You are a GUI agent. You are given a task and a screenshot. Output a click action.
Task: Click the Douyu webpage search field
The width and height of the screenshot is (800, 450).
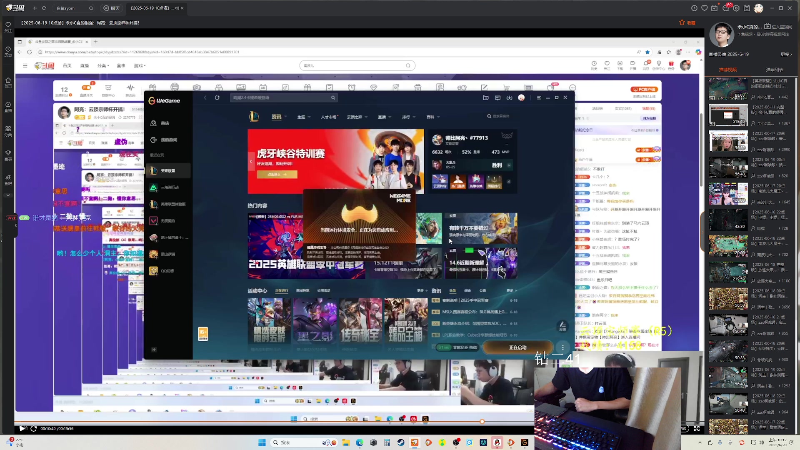[357, 65]
